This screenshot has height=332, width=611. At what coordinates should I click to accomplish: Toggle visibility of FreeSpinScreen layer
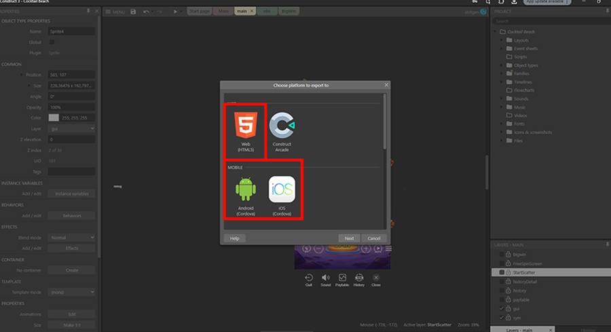pos(502,264)
